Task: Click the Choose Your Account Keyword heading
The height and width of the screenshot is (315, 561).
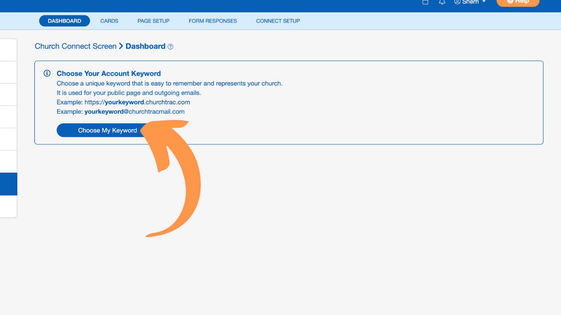Action: coord(109,73)
